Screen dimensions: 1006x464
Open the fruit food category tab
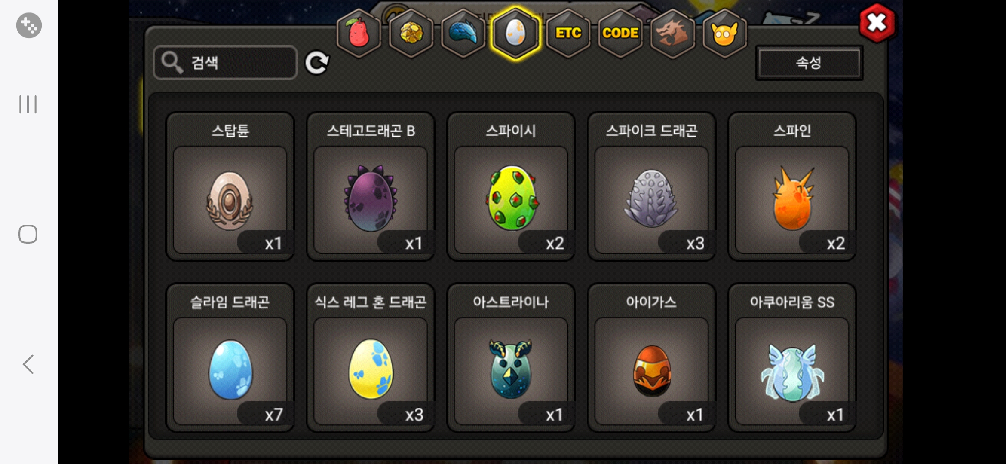click(359, 33)
